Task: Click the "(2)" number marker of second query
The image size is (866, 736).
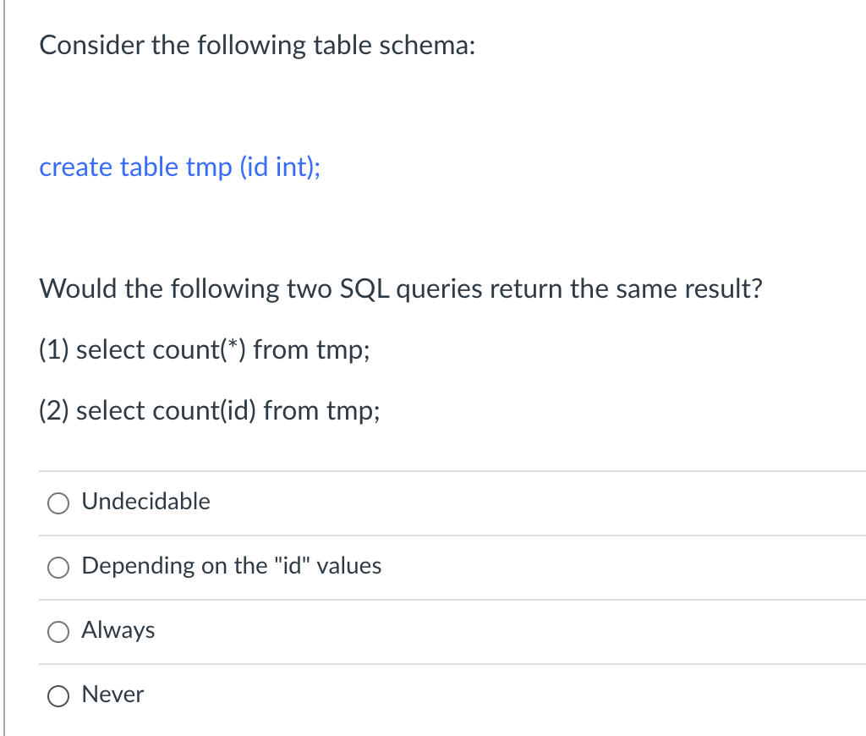Action: 54,410
